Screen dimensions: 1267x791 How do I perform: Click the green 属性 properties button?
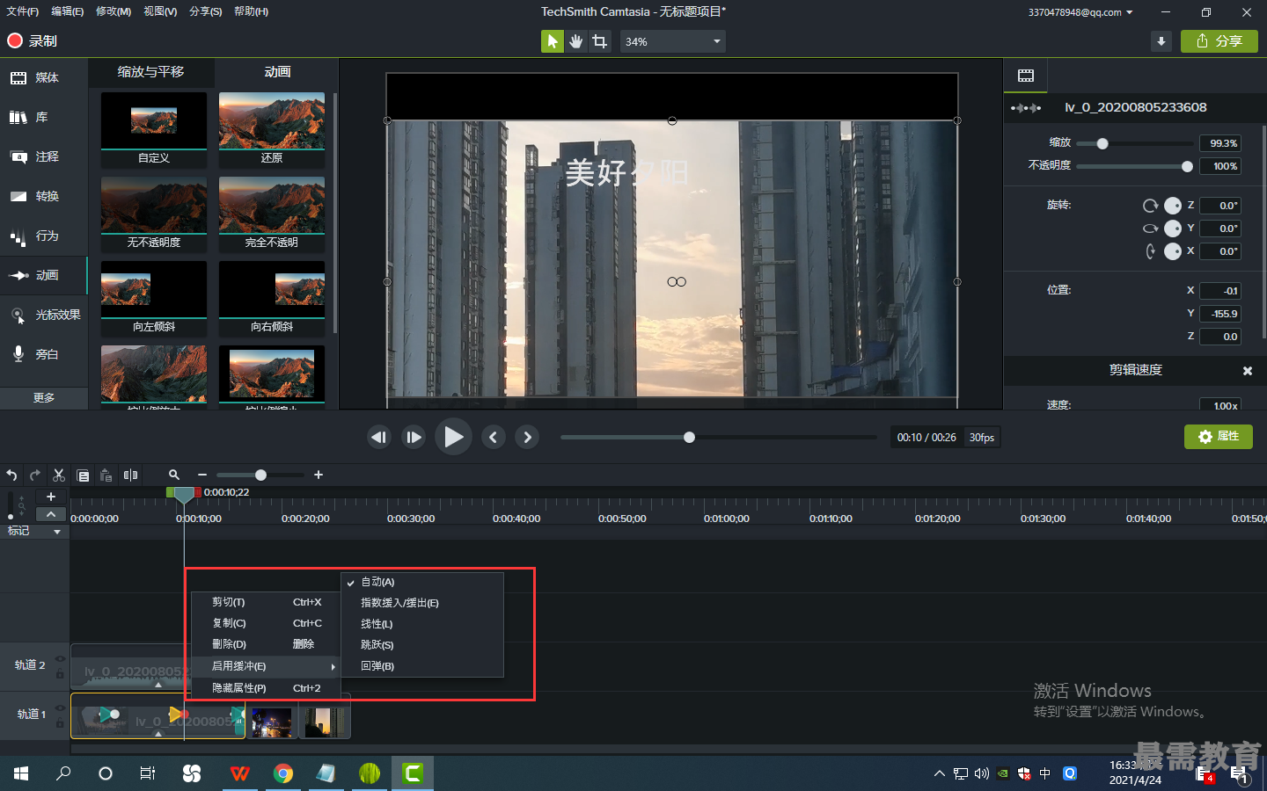[1219, 437]
